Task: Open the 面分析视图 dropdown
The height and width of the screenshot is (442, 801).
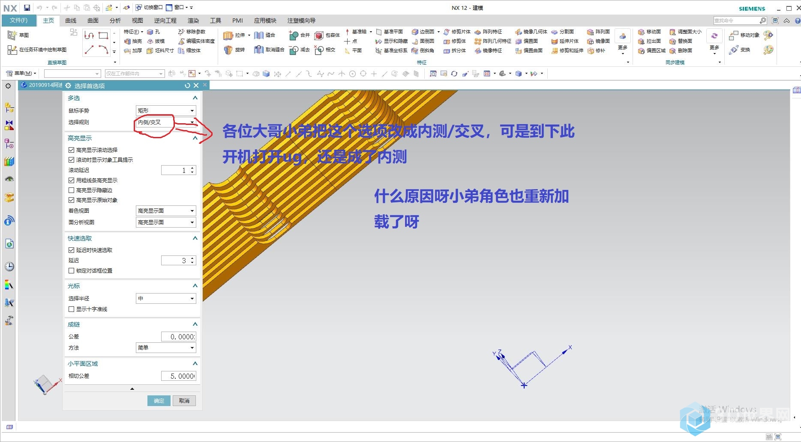Action: click(x=166, y=222)
